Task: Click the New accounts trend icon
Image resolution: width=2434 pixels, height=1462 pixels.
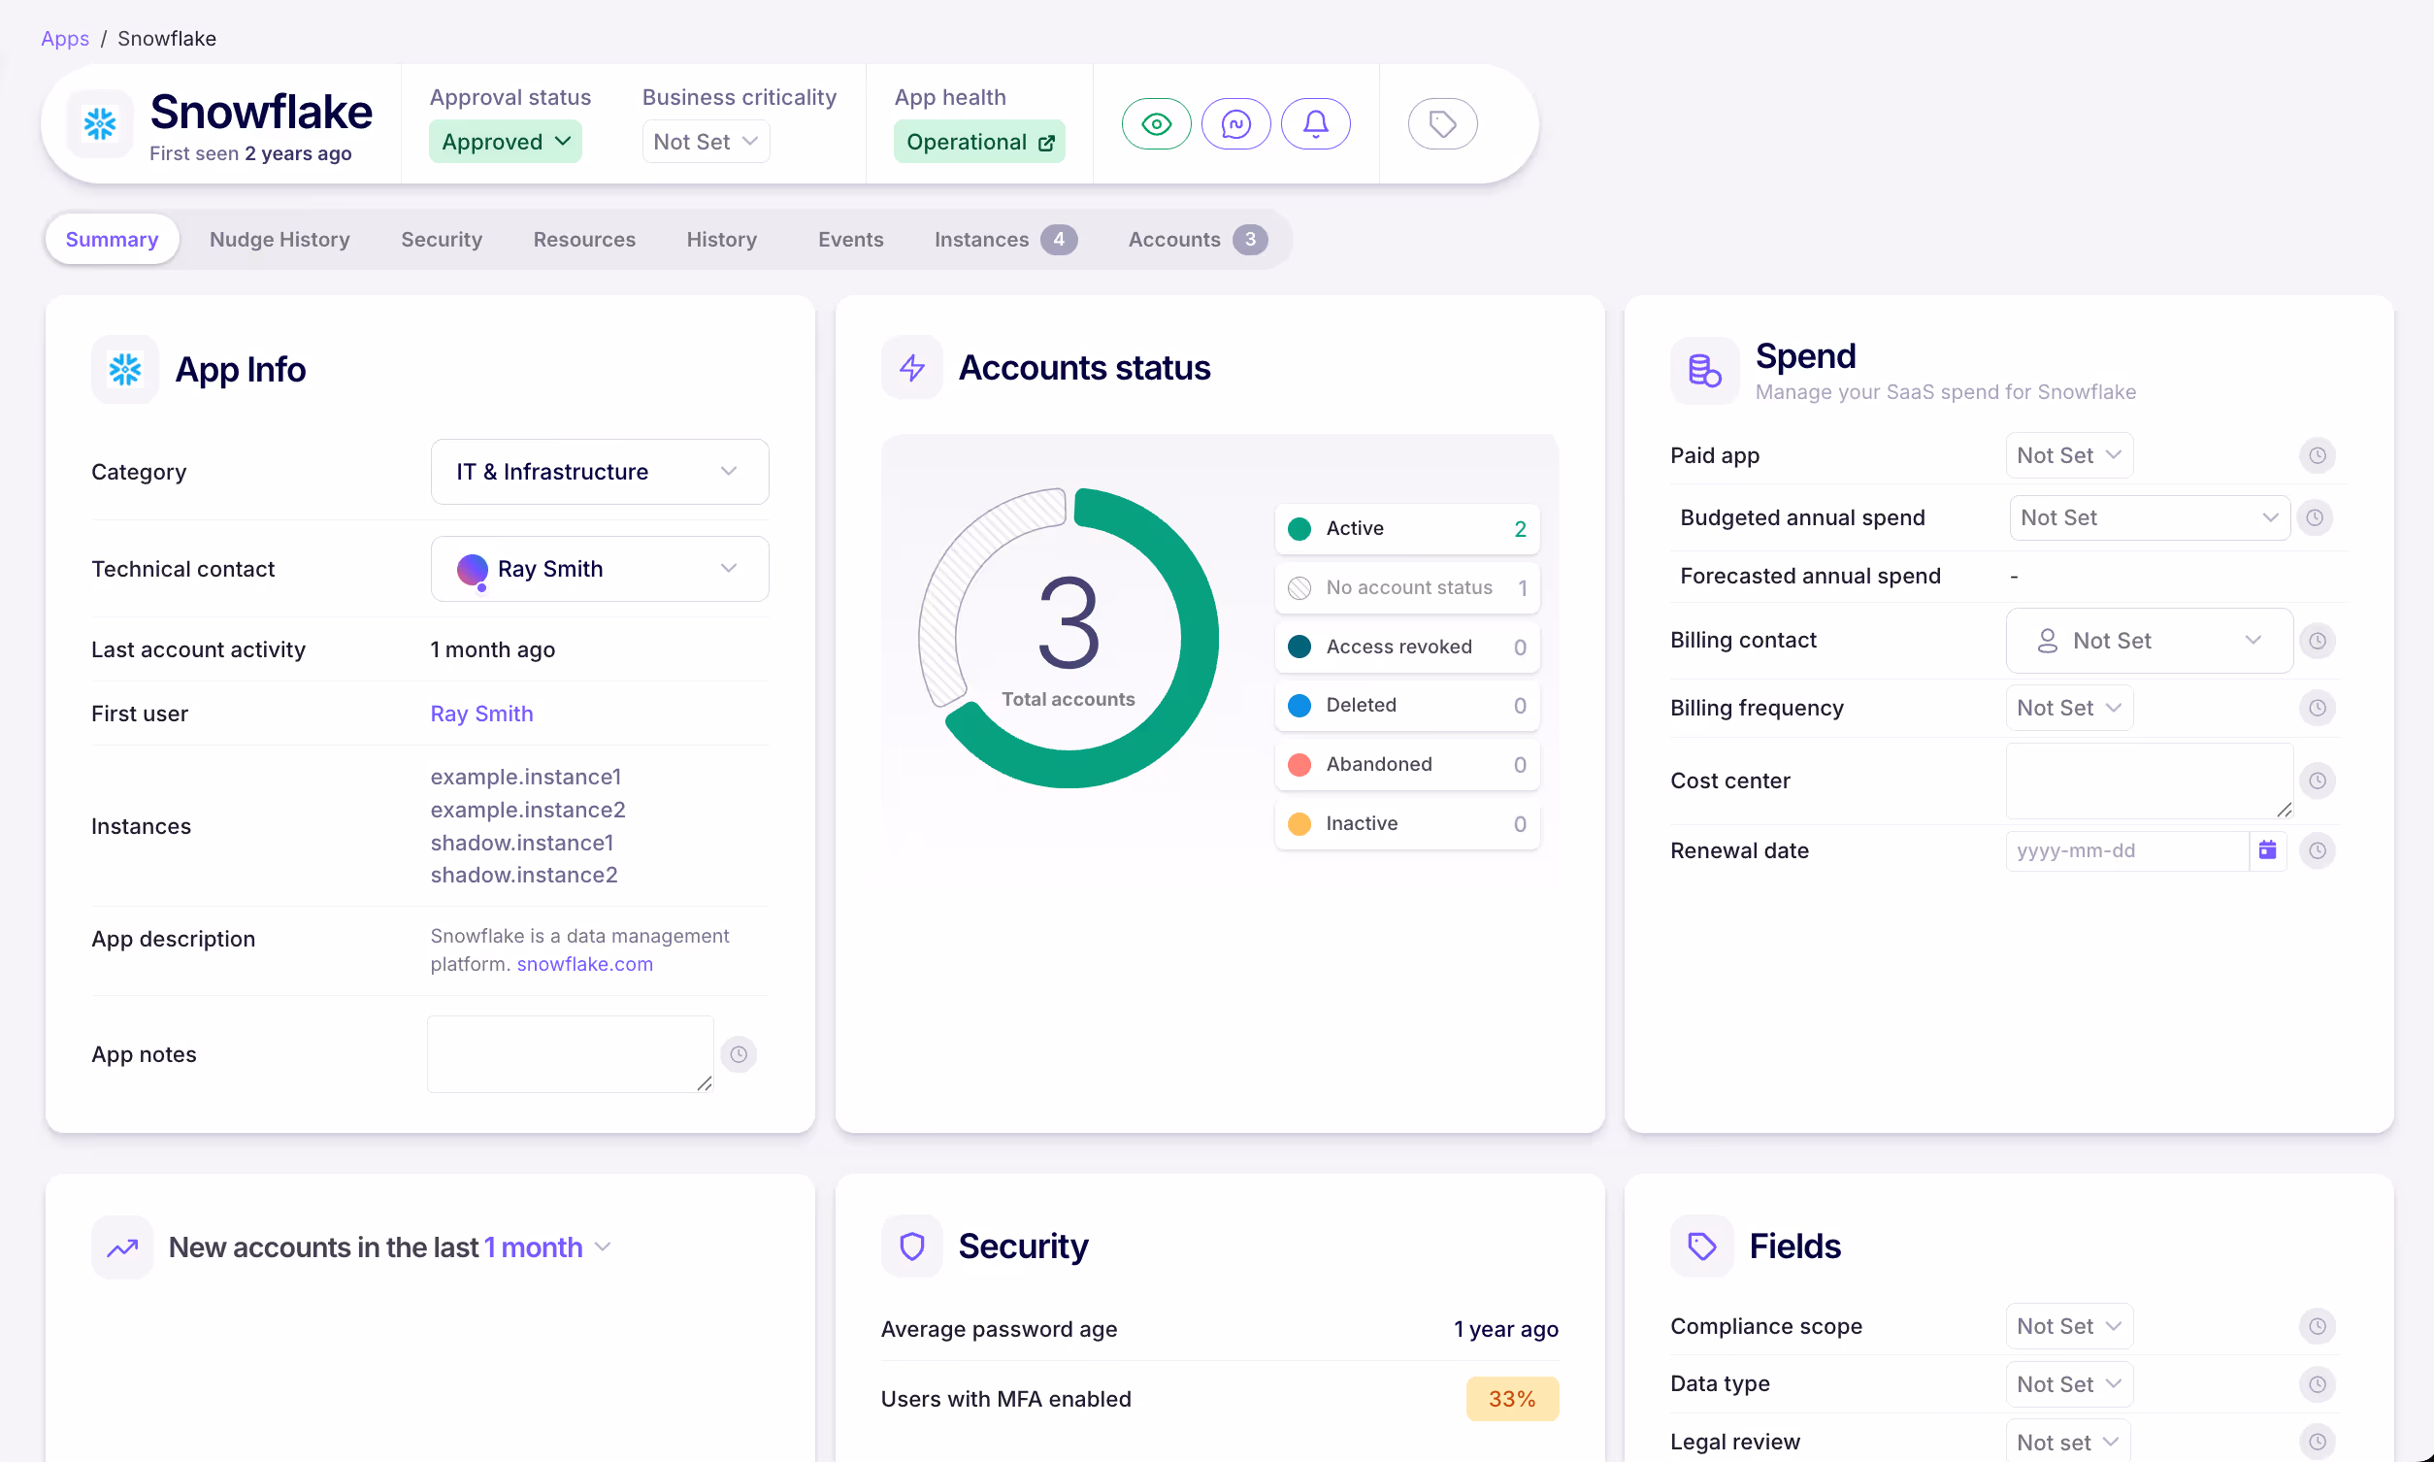Action: click(122, 1247)
